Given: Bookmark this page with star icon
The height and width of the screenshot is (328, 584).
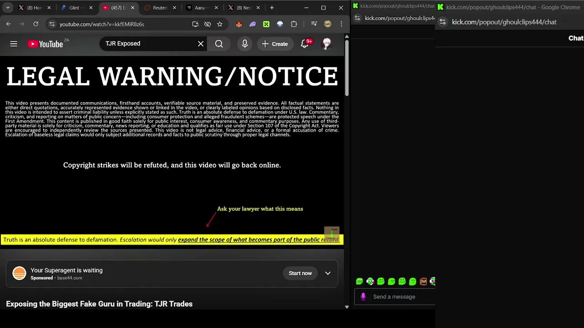Looking at the screenshot, I should coord(219,24).
